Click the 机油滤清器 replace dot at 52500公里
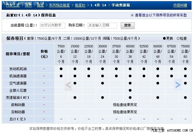 [x=144, y=76]
